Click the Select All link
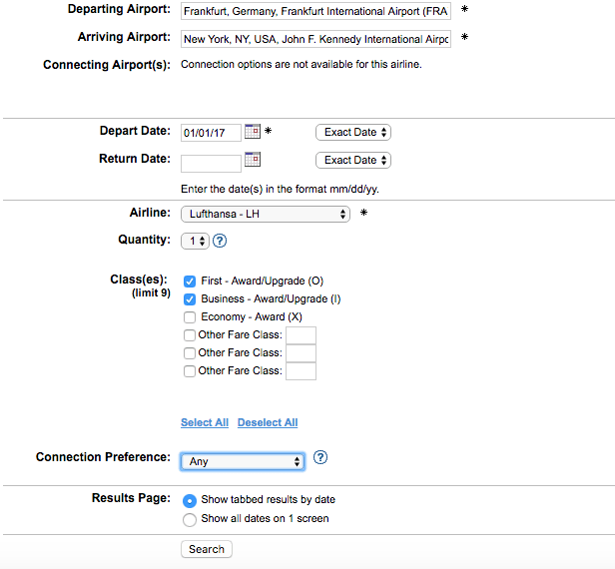This screenshot has width=615, height=569. 204,423
